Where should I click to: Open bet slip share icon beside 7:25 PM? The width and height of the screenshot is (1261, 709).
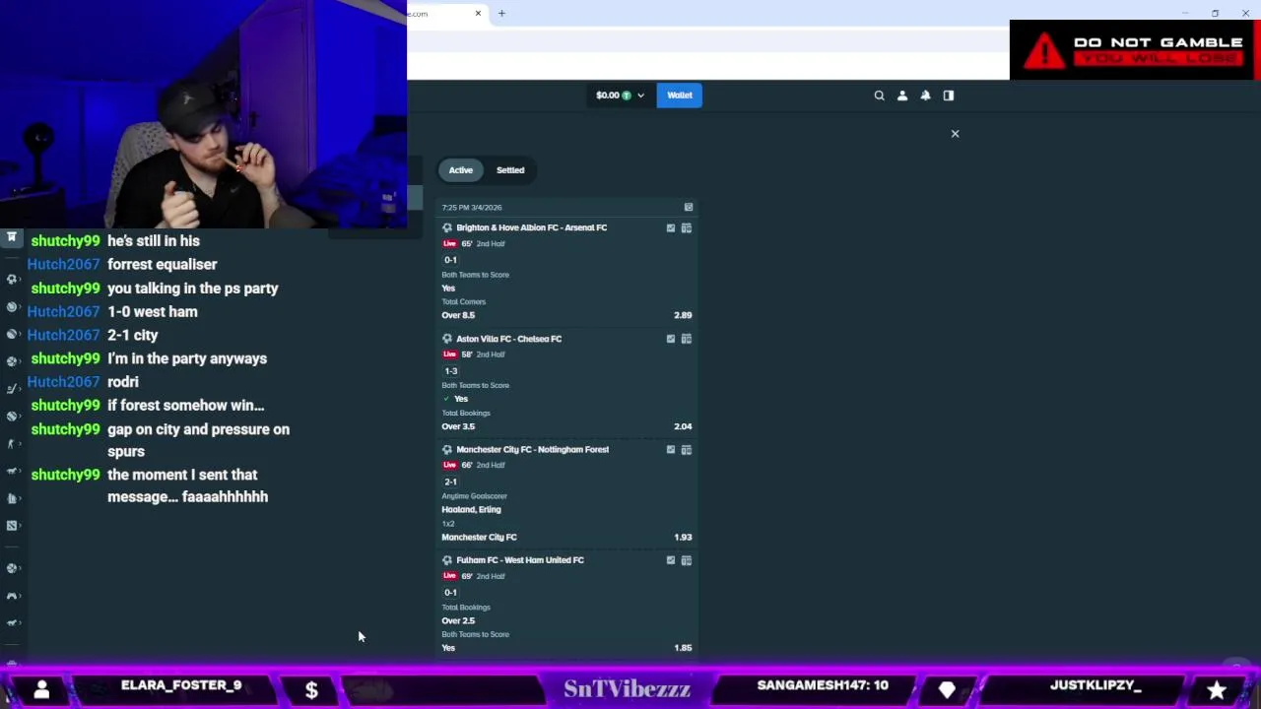coord(689,207)
